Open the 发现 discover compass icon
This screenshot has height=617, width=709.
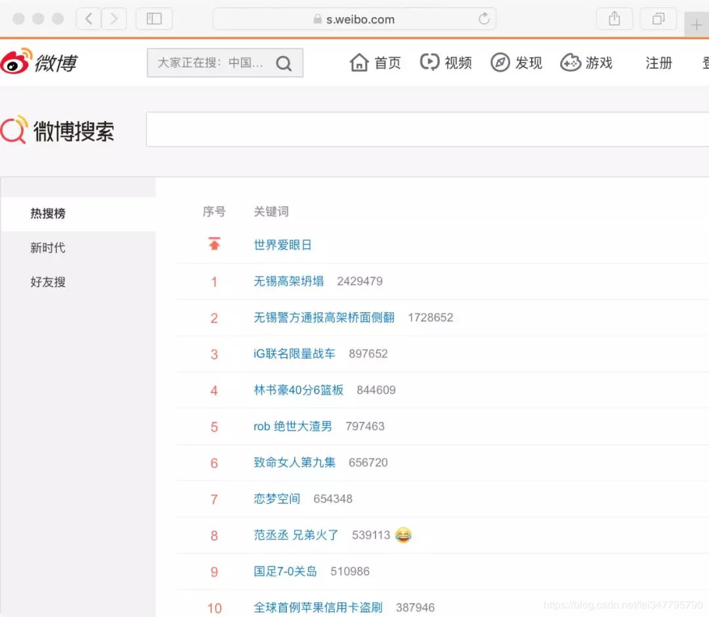pos(500,62)
